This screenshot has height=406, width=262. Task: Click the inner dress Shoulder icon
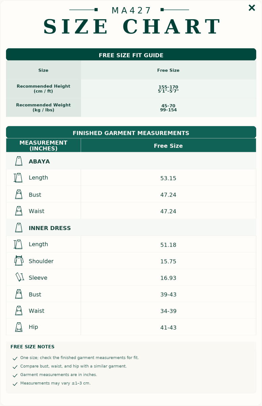click(19, 261)
